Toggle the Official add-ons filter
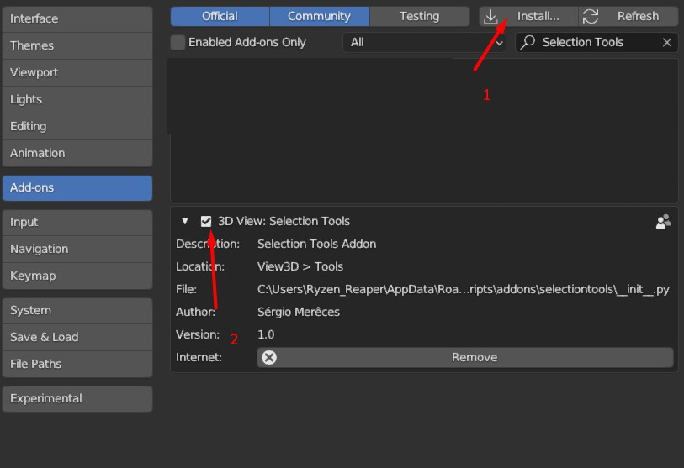Screen dimensions: 684x468 220,16
